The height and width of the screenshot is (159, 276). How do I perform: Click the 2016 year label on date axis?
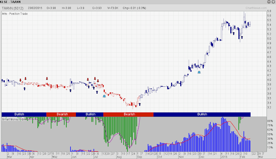pos(224,157)
